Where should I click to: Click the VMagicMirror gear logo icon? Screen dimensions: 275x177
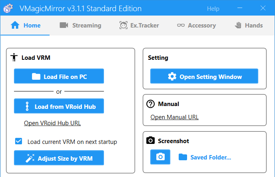(8, 8)
